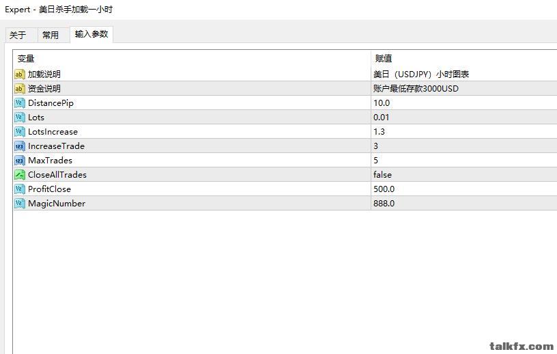Click the icon beside LotsIncrease
The height and width of the screenshot is (354, 557).
pos(20,132)
